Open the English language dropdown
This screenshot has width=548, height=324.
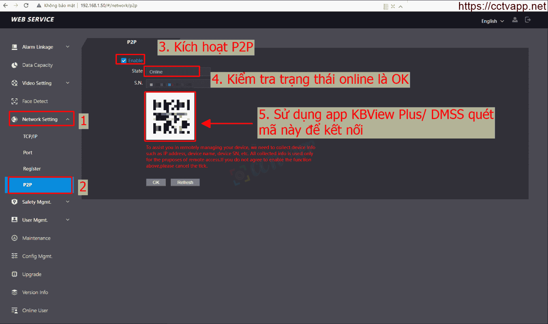coord(493,21)
